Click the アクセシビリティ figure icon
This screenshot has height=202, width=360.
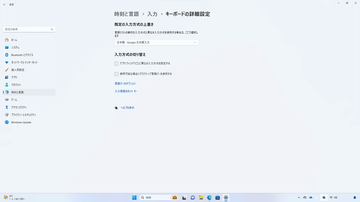[x=7, y=107]
